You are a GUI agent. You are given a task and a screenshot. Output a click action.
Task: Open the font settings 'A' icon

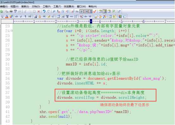(73, 11)
